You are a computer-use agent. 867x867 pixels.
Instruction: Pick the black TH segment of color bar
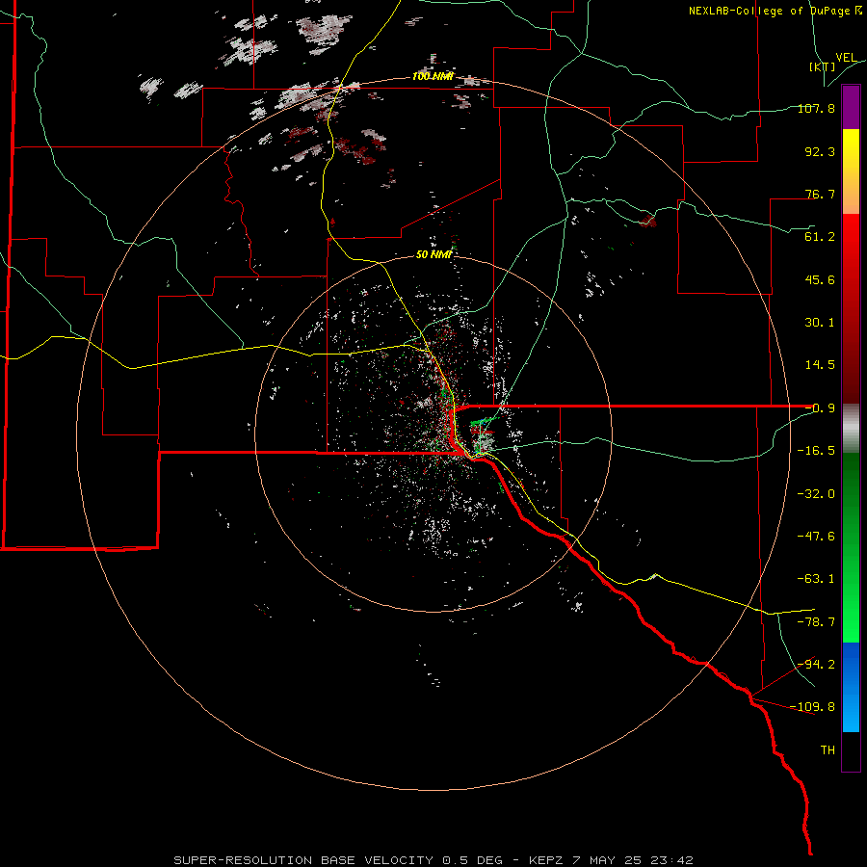tap(851, 750)
